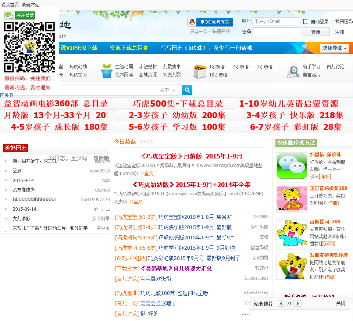The height and width of the screenshot is (321, 353).
Task: Open 2-3岁孩子 幼幼版 200集 banner
Action: pyautogui.click(x=177, y=115)
